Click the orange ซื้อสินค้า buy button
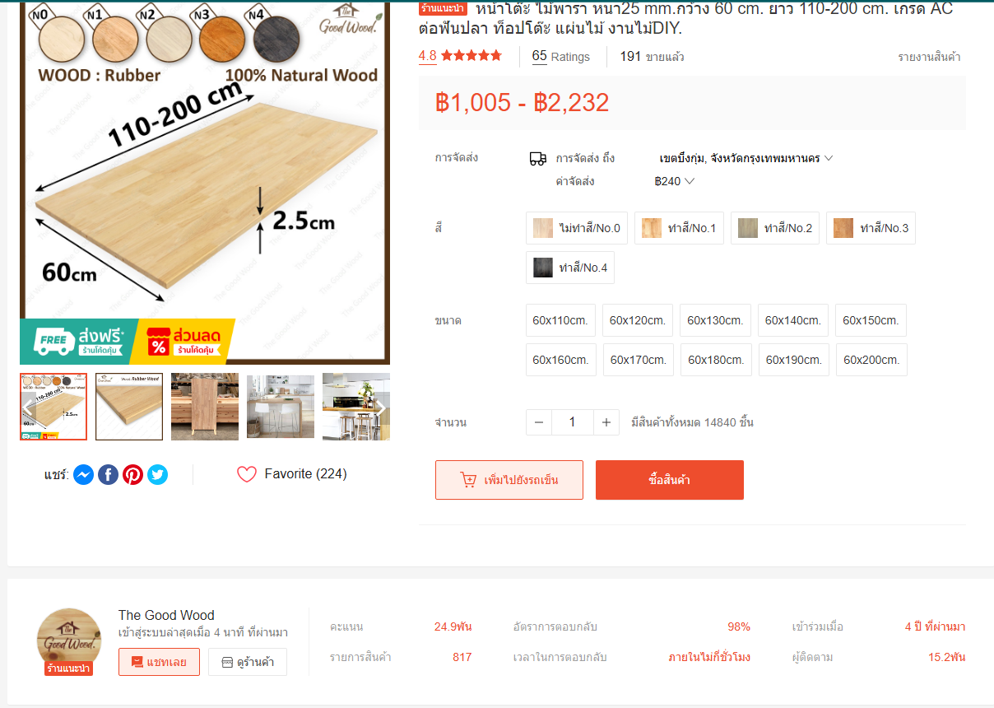Image resolution: width=994 pixels, height=708 pixels. point(670,480)
